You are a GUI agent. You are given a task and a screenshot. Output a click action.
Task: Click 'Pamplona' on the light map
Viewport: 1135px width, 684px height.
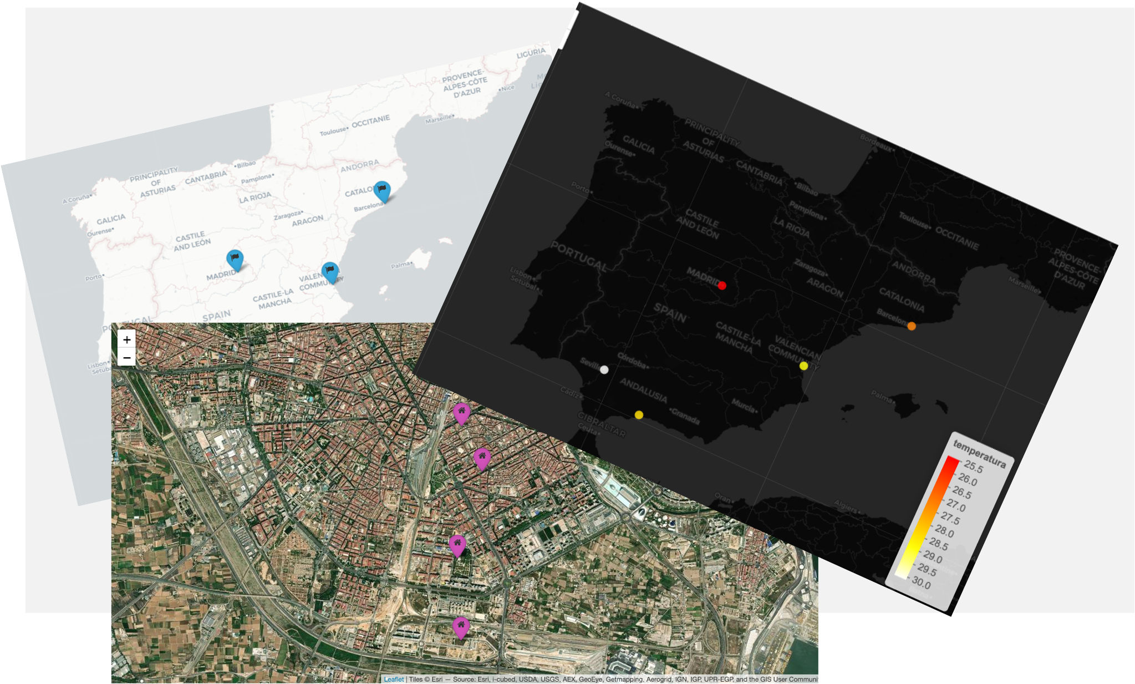257,179
